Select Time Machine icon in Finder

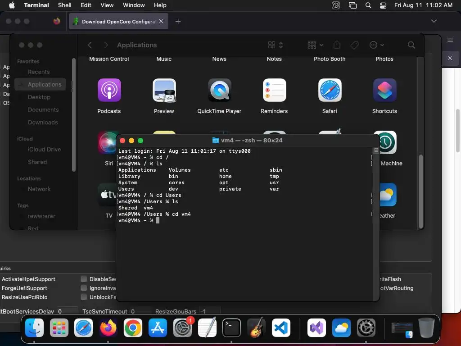[388, 142]
